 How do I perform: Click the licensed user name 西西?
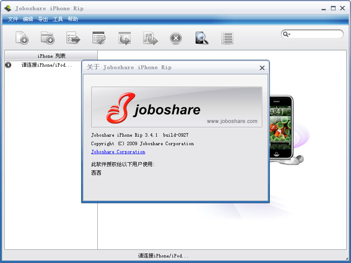click(x=96, y=173)
